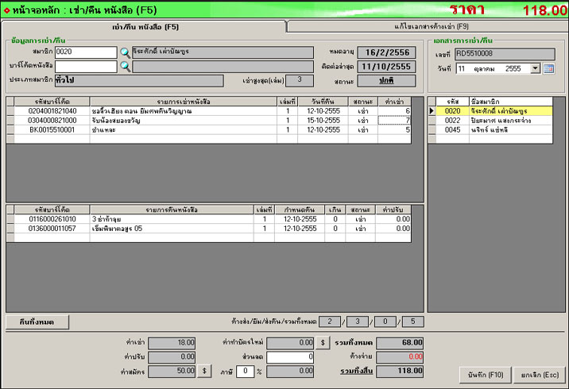Click the counter box showing 5
The height and width of the screenshot is (389, 569).
point(412,322)
